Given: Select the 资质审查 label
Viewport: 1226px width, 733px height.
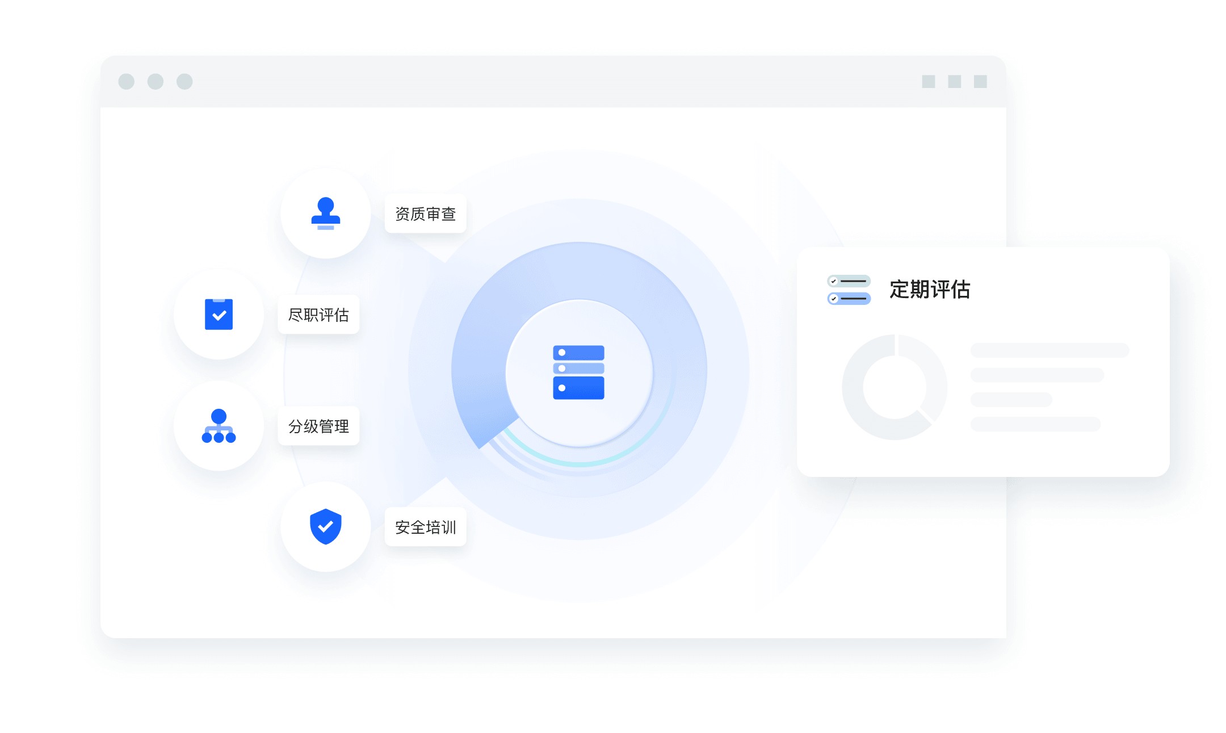Looking at the screenshot, I should click(x=426, y=214).
